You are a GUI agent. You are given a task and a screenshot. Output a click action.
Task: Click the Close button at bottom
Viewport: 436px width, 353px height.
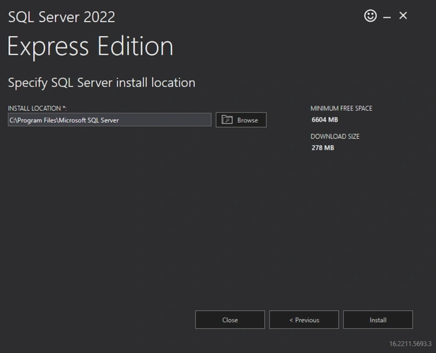[x=230, y=320]
